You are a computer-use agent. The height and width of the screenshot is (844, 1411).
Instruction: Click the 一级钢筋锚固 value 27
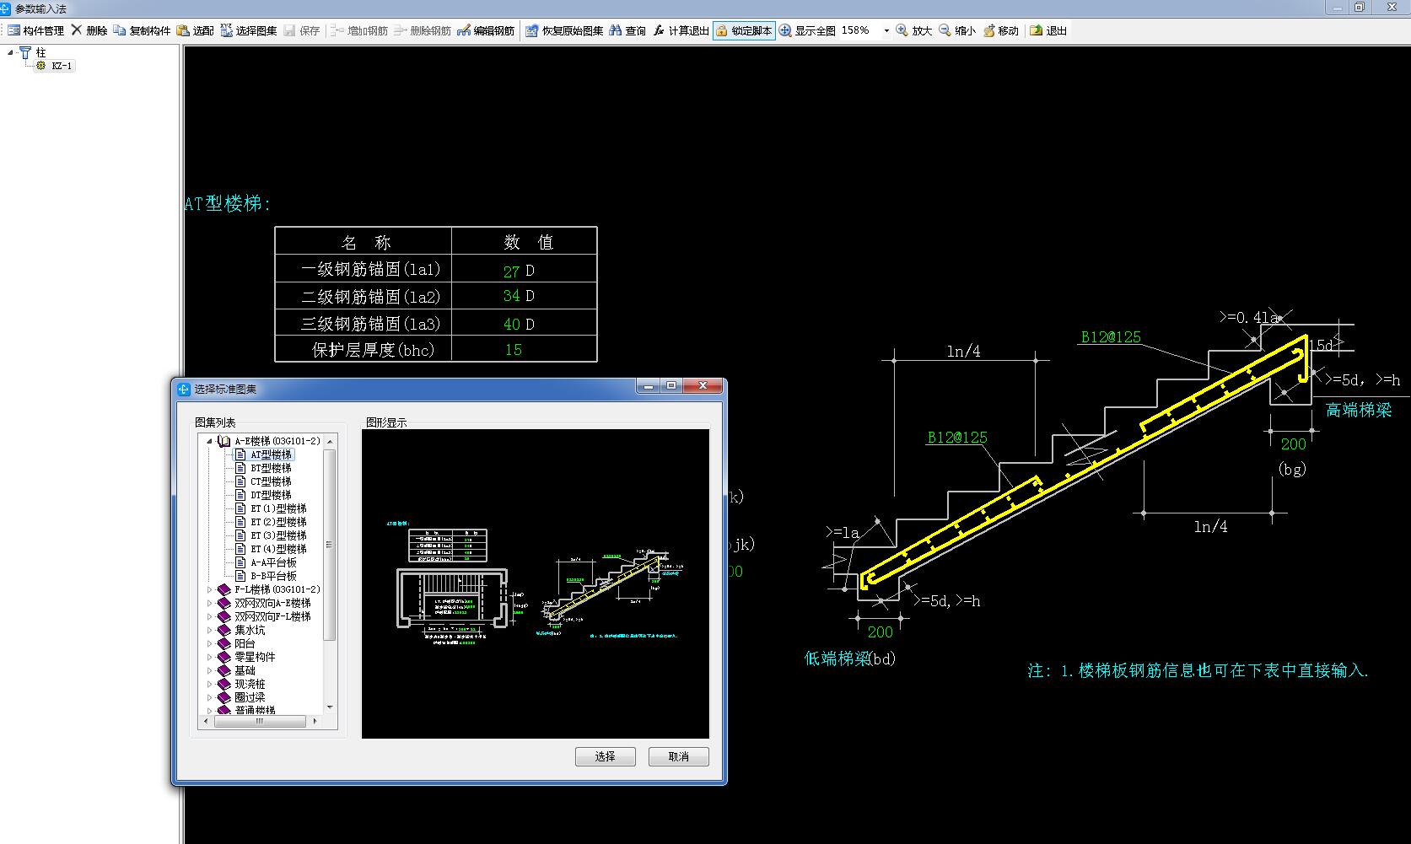[511, 271]
